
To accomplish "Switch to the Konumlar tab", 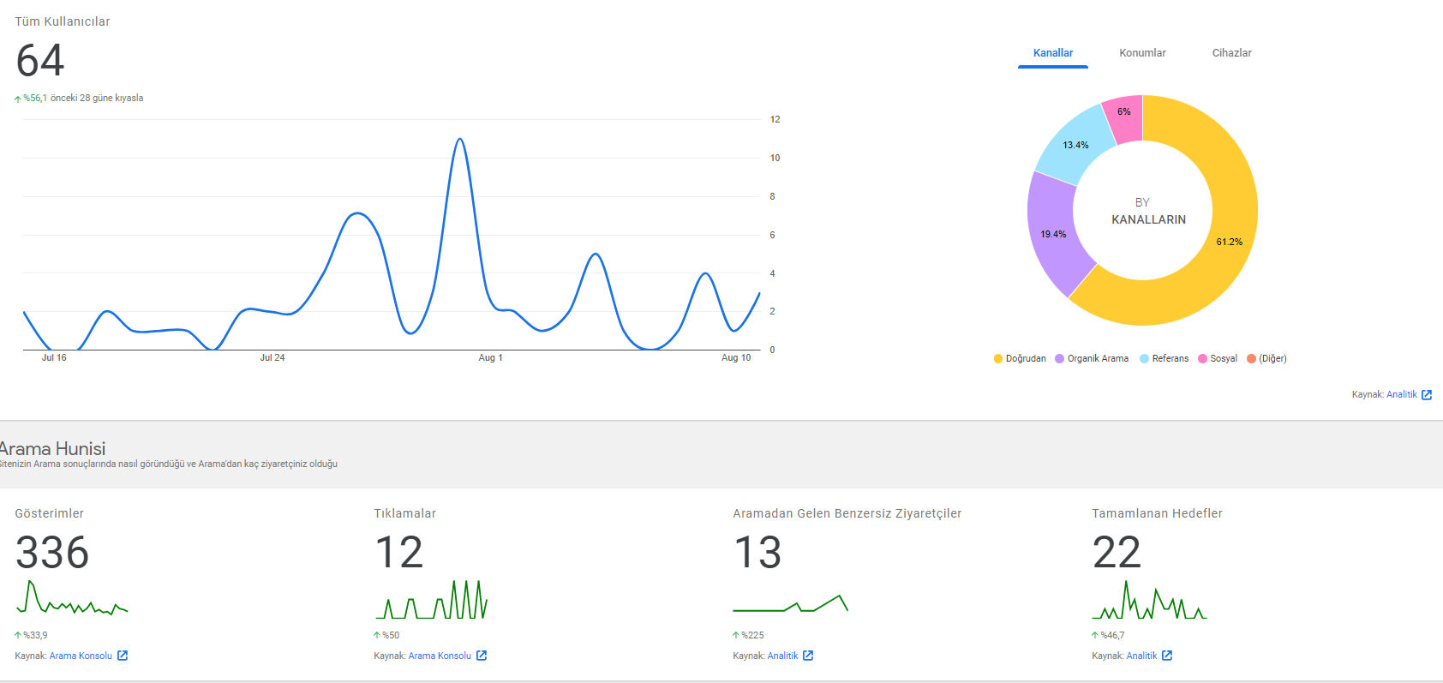I will coord(1142,53).
